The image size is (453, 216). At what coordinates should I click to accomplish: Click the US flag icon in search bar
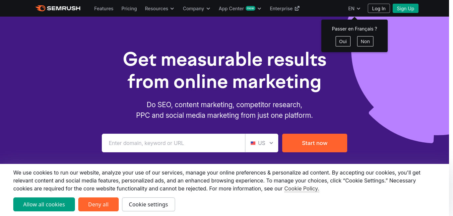[253, 143]
